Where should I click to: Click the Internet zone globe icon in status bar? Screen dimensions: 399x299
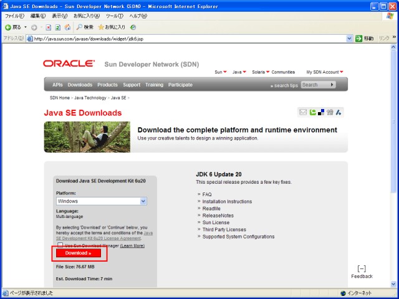pyautogui.click(x=343, y=293)
